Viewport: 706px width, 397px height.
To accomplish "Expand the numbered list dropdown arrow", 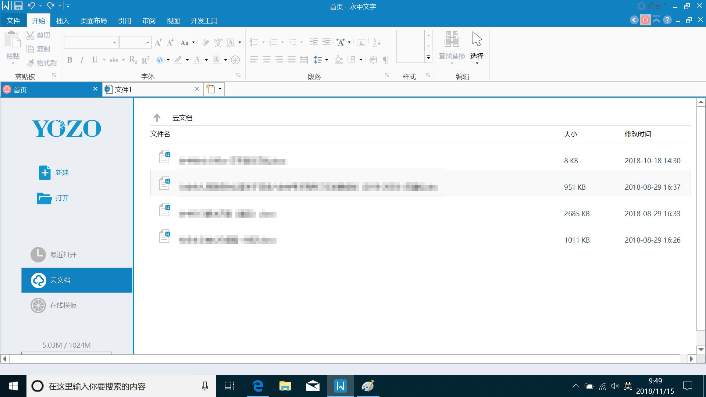I will 282,43.
